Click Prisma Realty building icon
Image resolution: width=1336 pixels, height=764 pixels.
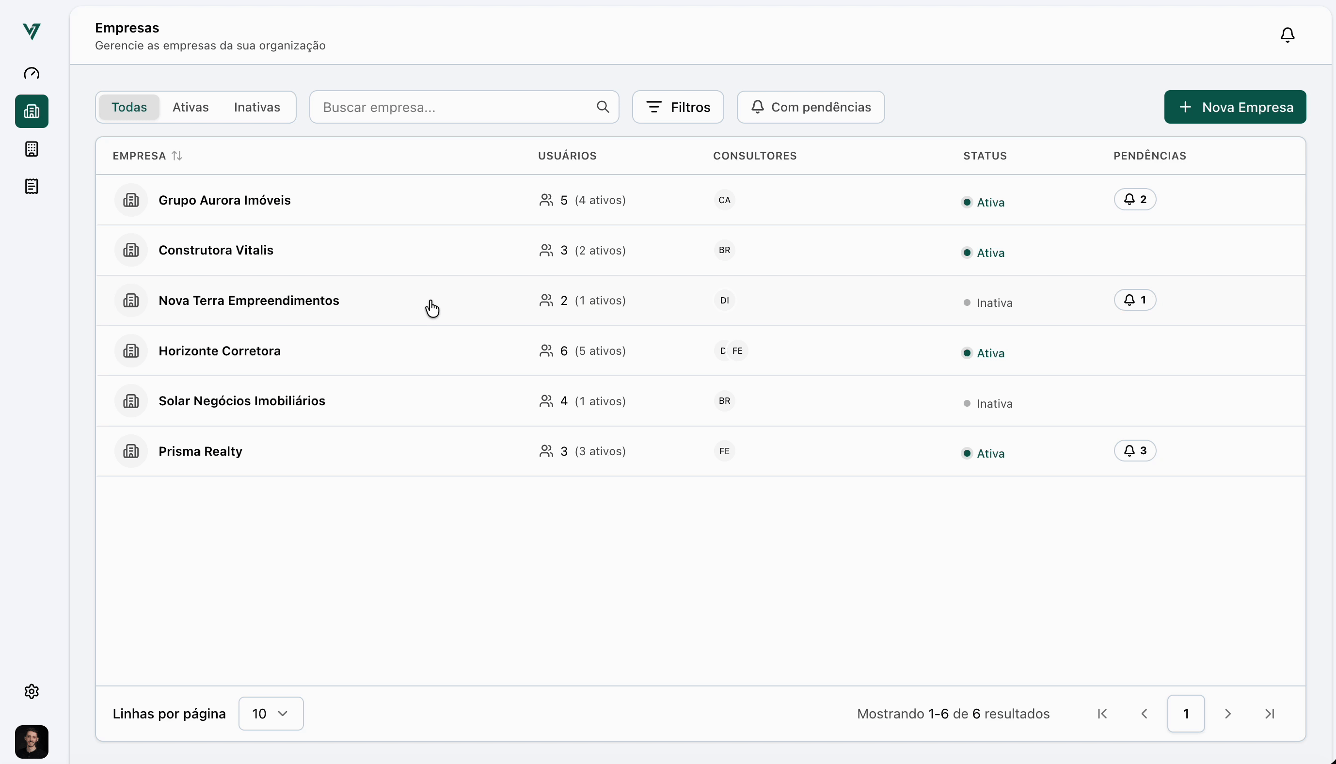coord(131,451)
